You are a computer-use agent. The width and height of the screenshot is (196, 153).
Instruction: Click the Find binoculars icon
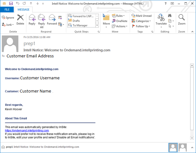click(170, 15)
